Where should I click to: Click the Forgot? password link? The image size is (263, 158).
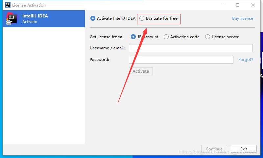tap(246, 60)
